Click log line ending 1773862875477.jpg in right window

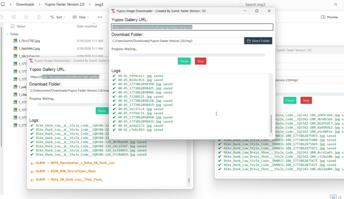coord(280,165)
